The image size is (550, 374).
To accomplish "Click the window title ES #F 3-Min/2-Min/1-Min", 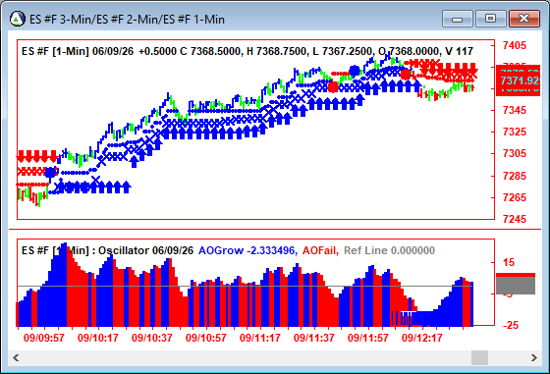I will 127,19.
